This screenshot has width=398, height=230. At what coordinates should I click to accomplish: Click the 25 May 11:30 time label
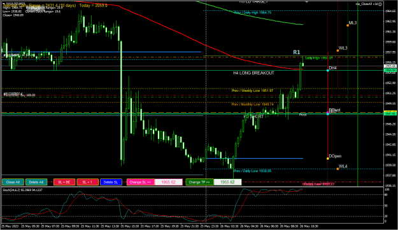(x=90, y=226)
